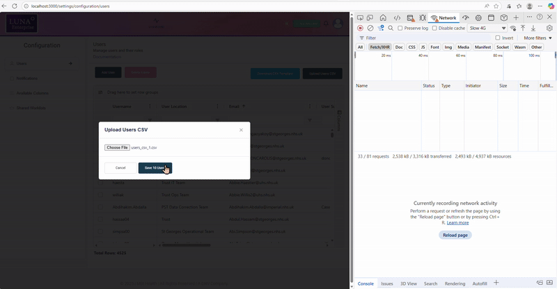Check the row checkbox for williak
Image resolution: width=557 pixels, height=289 pixels.
pyautogui.click(x=100, y=195)
